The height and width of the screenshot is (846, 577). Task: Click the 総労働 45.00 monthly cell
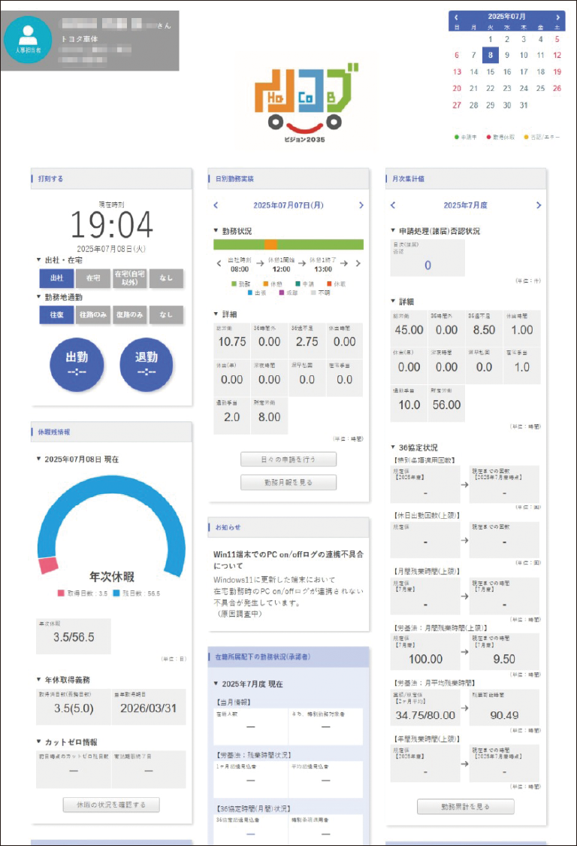409,329
